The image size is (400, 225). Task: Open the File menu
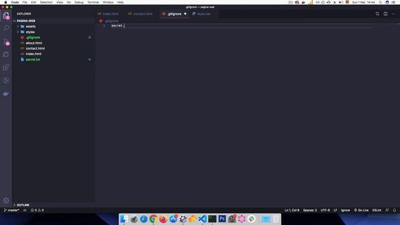[x=25, y=2]
